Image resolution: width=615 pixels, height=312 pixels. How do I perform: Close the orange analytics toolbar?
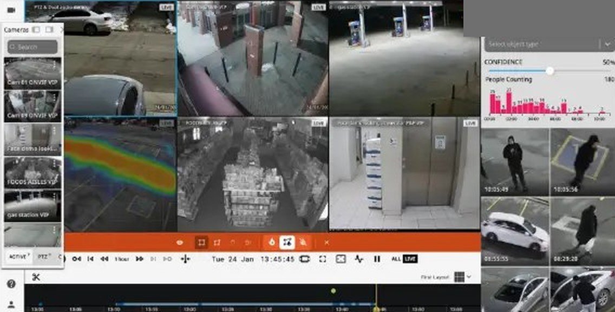[x=326, y=243]
